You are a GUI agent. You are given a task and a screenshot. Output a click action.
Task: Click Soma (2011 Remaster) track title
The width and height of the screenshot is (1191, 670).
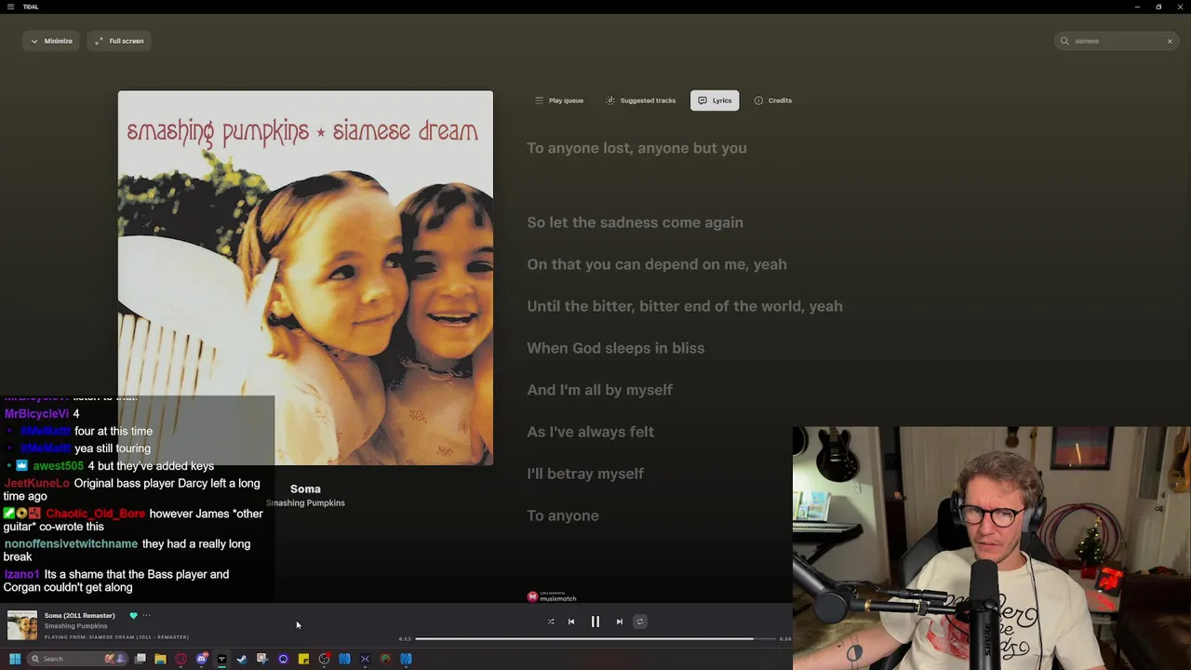pos(80,615)
